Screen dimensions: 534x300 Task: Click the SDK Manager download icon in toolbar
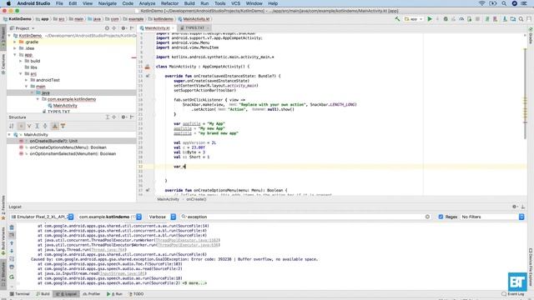point(505,19)
